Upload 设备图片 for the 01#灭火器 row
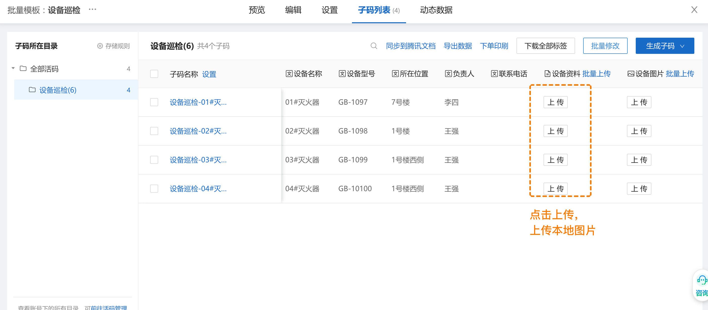 (639, 102)
